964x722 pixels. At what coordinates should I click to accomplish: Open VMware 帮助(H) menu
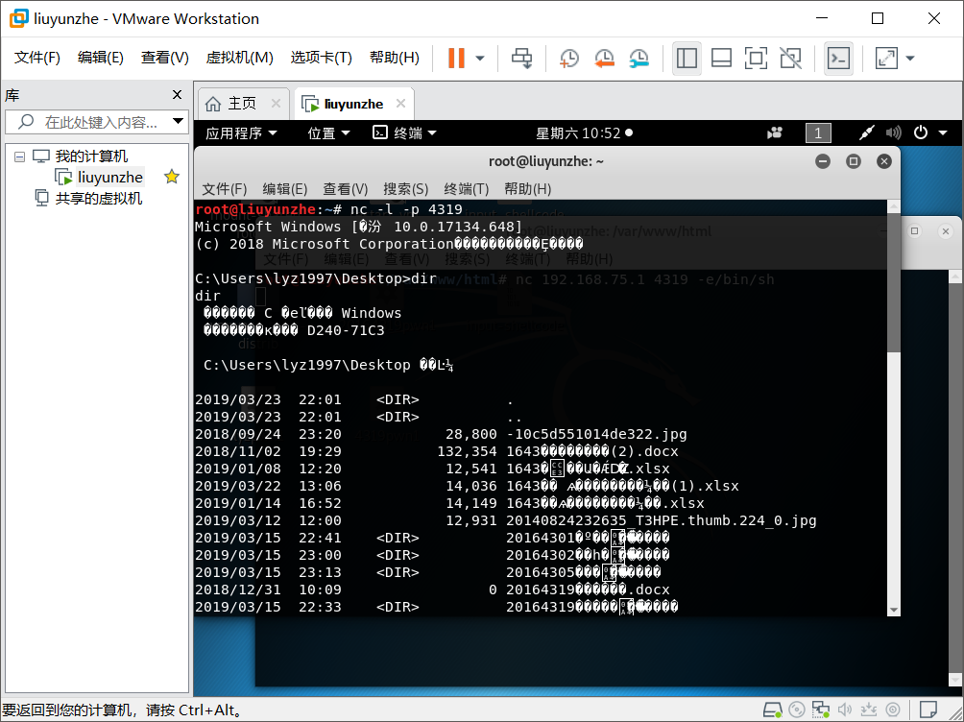click(x=394, y=58)
